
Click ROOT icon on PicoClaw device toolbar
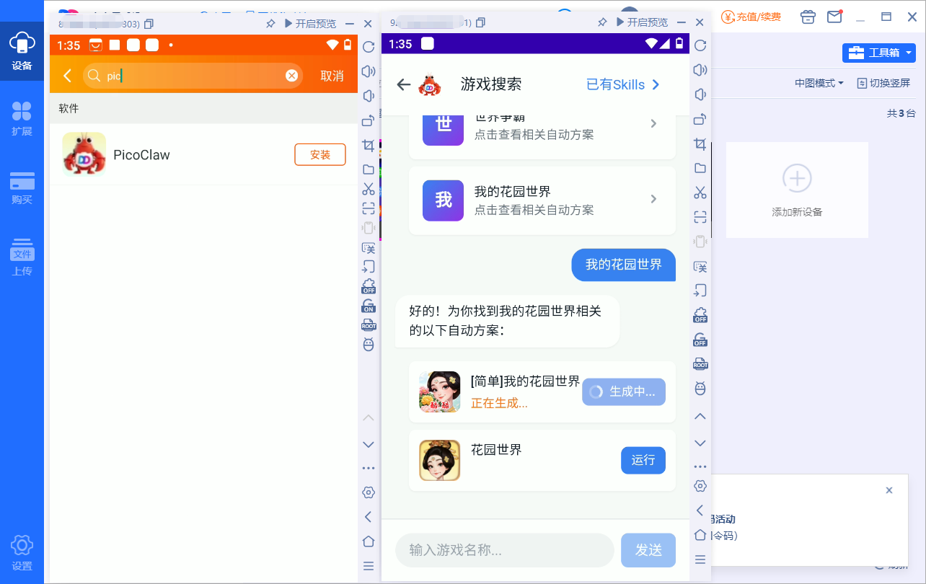[x=369, y=324]
